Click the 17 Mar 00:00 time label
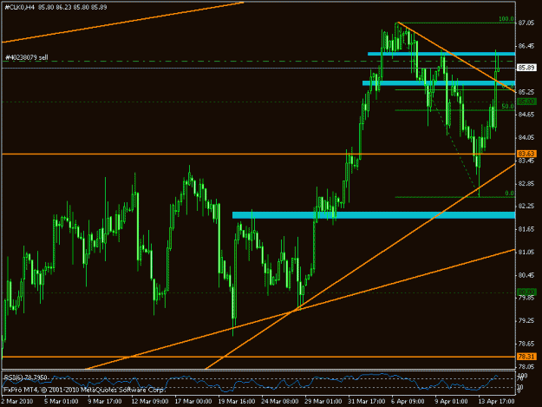This screenshot has width=542, height=407. (193, 401)
